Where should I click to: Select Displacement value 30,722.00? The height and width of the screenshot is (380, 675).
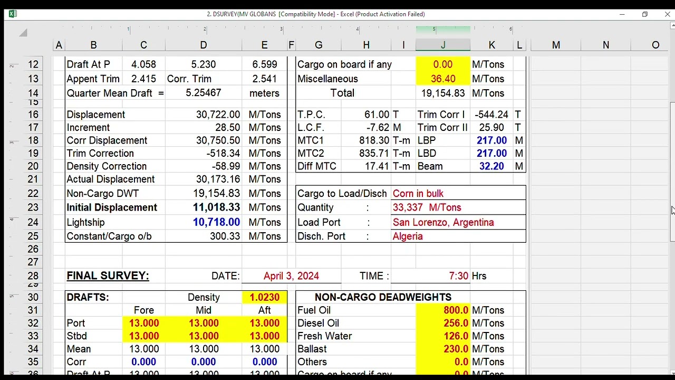[218, 115]
